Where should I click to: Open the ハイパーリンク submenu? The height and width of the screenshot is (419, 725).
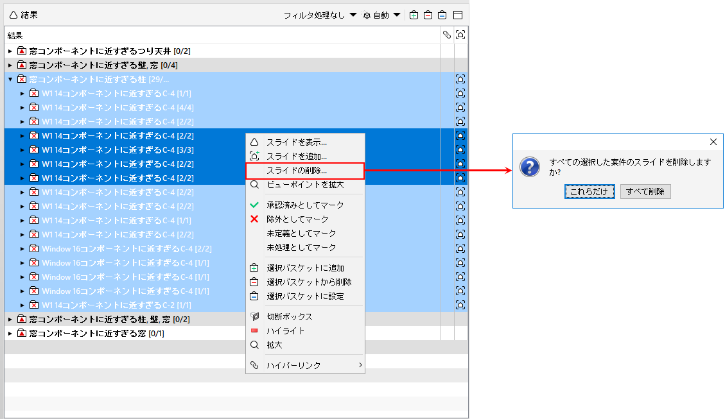tap(305, 365)
